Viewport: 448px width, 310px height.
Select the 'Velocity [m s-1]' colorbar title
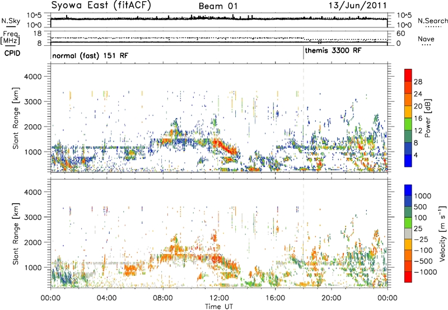click(442, 233)
